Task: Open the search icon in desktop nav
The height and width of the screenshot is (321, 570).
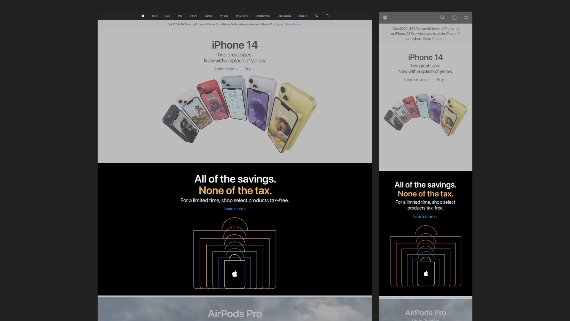Action: click(x=316, y=16)
